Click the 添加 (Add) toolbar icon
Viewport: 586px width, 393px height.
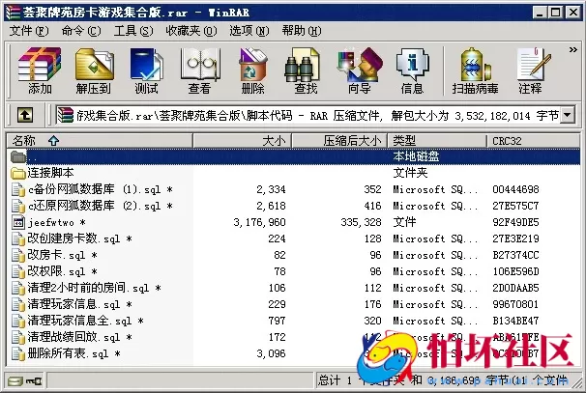pyautogui.click(x=40, y=70)
